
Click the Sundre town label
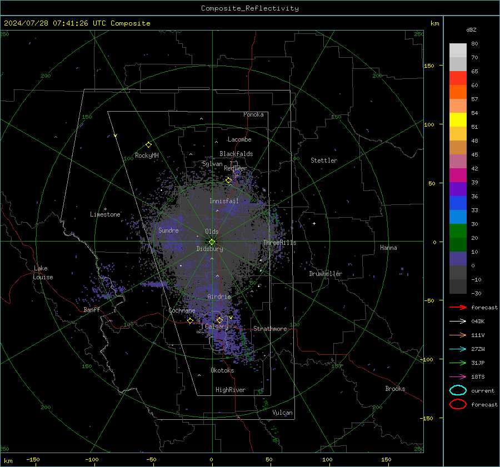coord(168,230)
